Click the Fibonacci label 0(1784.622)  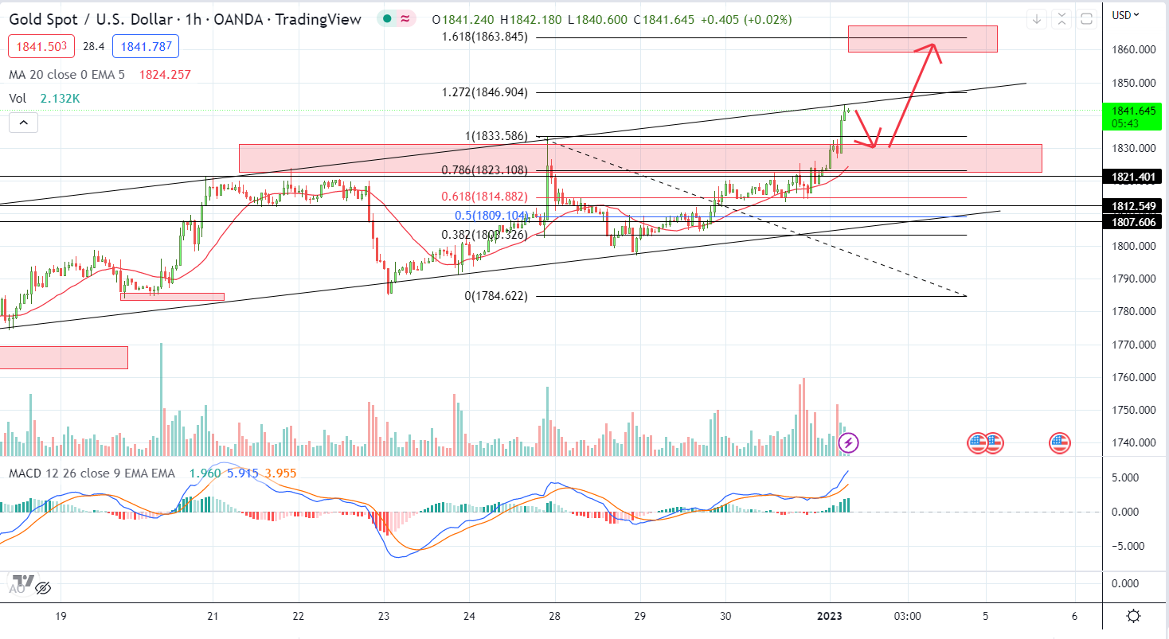497,296
